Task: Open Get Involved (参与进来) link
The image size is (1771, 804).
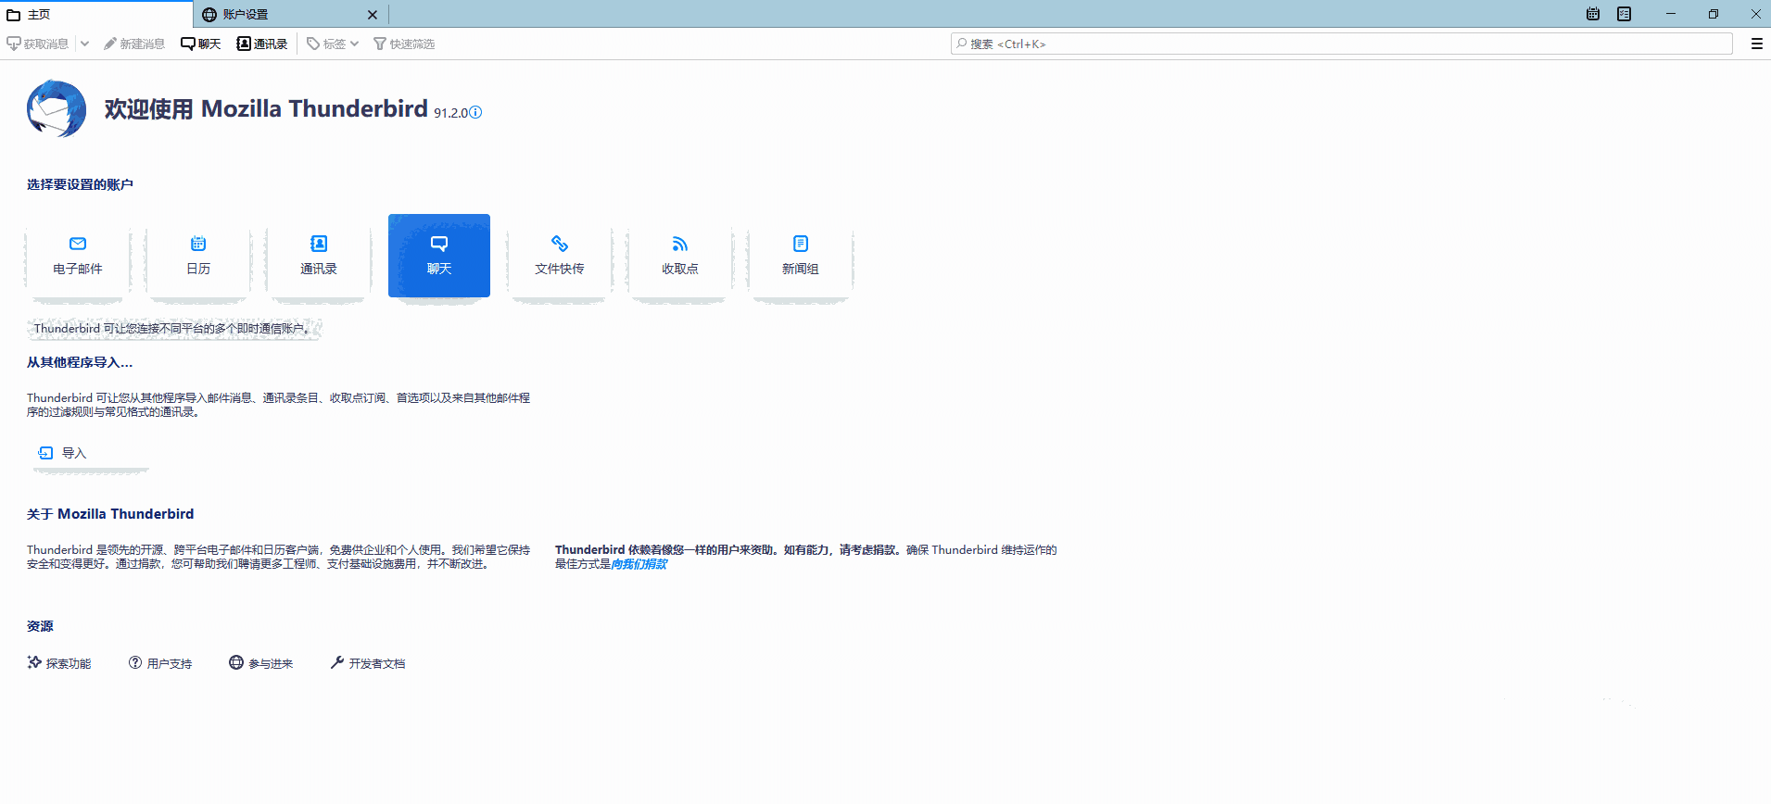Action: tap(261, 663)
